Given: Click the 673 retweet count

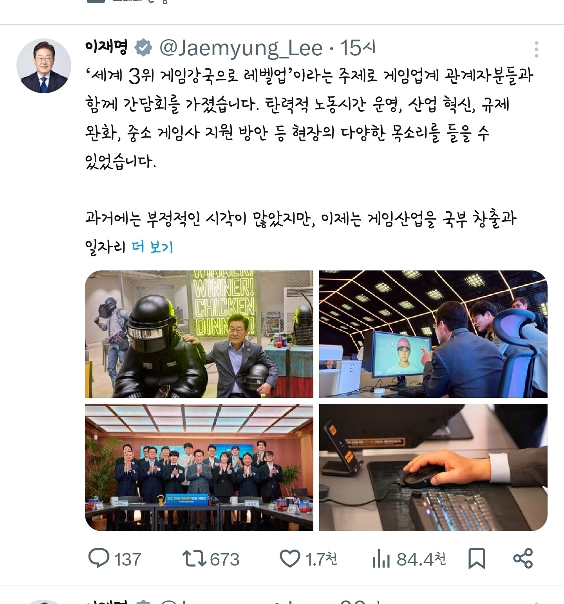Looking at the screenshot, I should point(225,559).
